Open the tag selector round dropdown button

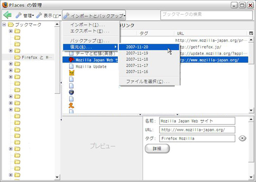click(242, 138)
